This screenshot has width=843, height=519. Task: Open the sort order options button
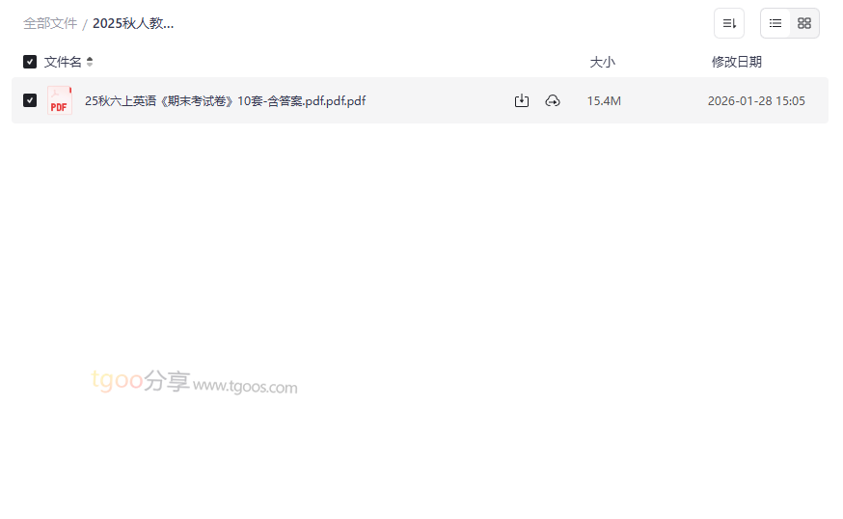[728, 23]
